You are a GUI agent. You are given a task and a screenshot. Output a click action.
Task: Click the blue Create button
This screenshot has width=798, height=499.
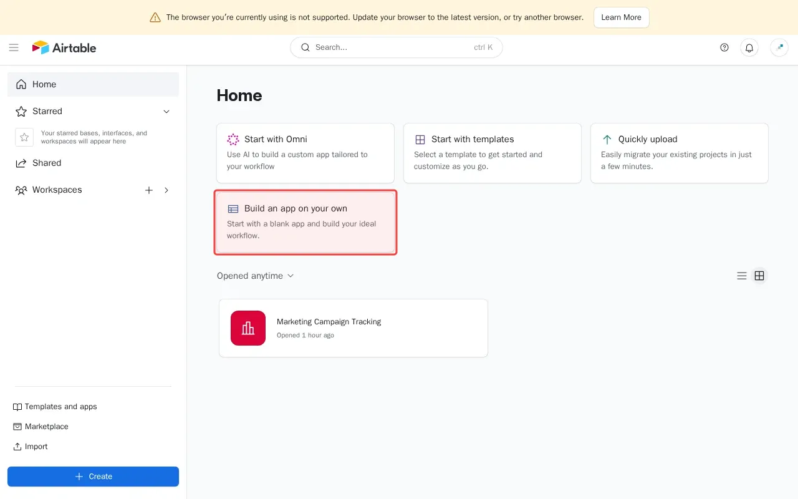[93, 477]
